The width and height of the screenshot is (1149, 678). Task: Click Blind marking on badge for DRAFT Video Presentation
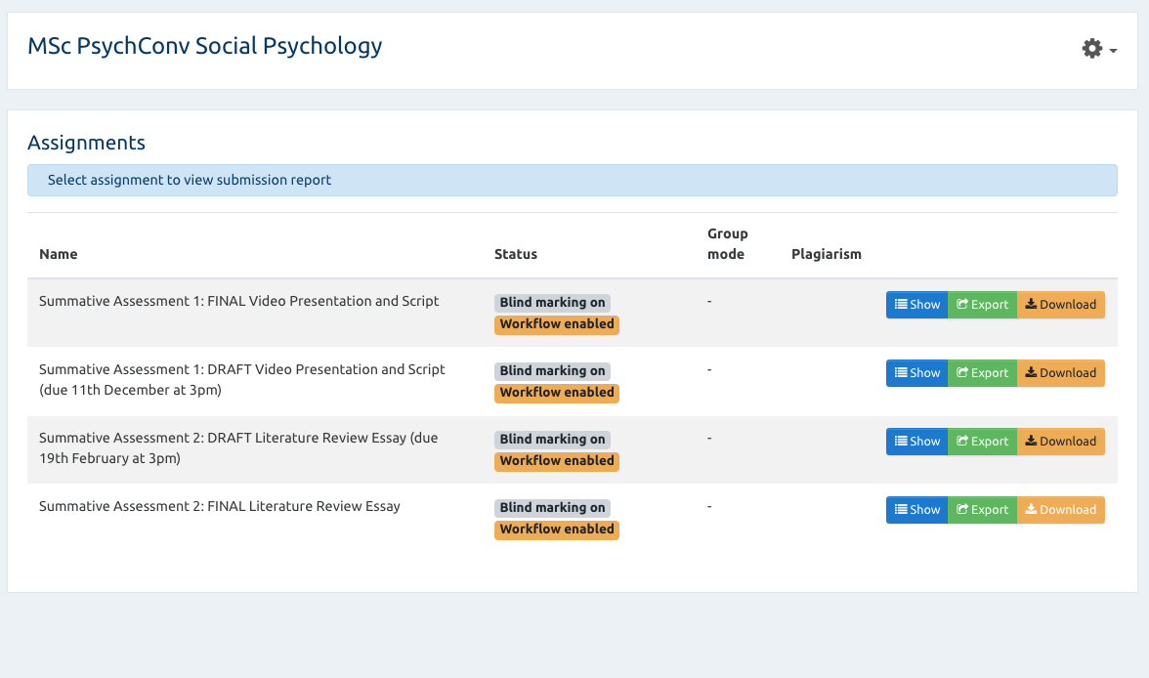pos(553,371)
